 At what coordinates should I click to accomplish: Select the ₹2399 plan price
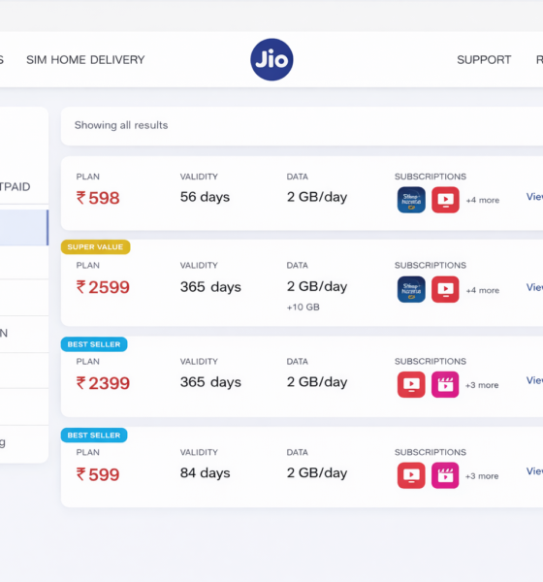point(103,383)
